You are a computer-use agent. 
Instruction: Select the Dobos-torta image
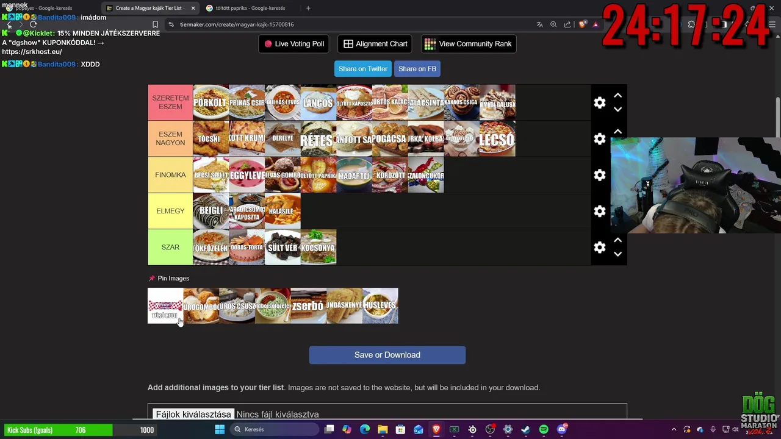click(247, 247)
